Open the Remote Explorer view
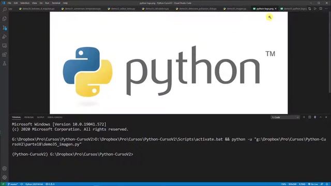 (5, 45)
